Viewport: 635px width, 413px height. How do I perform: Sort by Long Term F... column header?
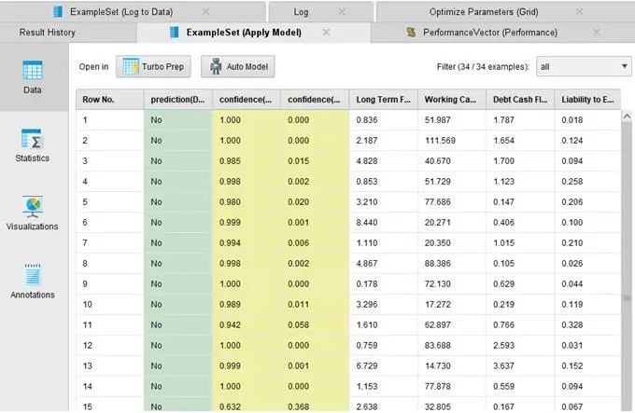(383, 100)
